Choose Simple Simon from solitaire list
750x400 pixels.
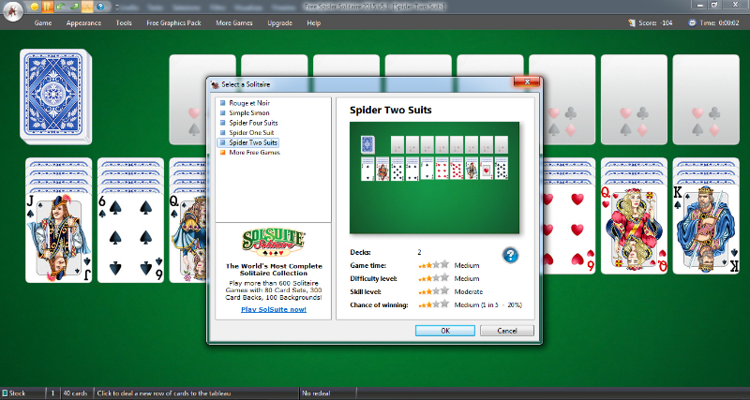250,112
